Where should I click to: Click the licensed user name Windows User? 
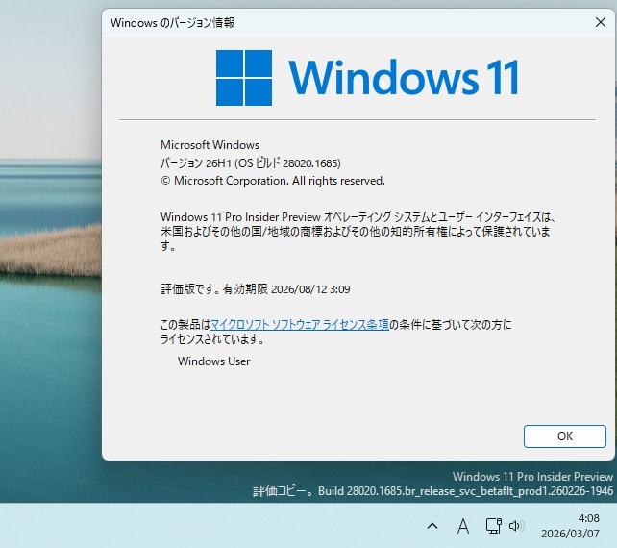tap(213, 361)
